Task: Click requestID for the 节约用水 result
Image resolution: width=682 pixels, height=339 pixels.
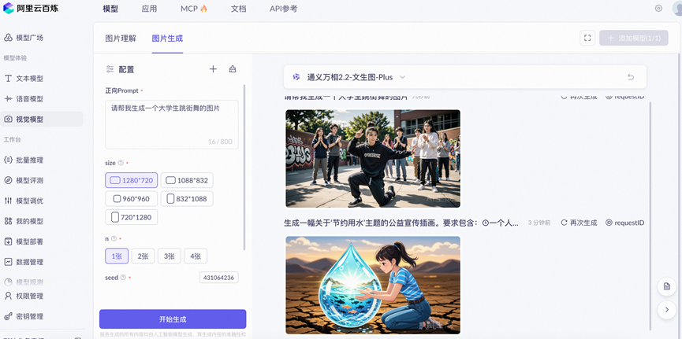Action: pyautogui.click(x=625, y=223)
